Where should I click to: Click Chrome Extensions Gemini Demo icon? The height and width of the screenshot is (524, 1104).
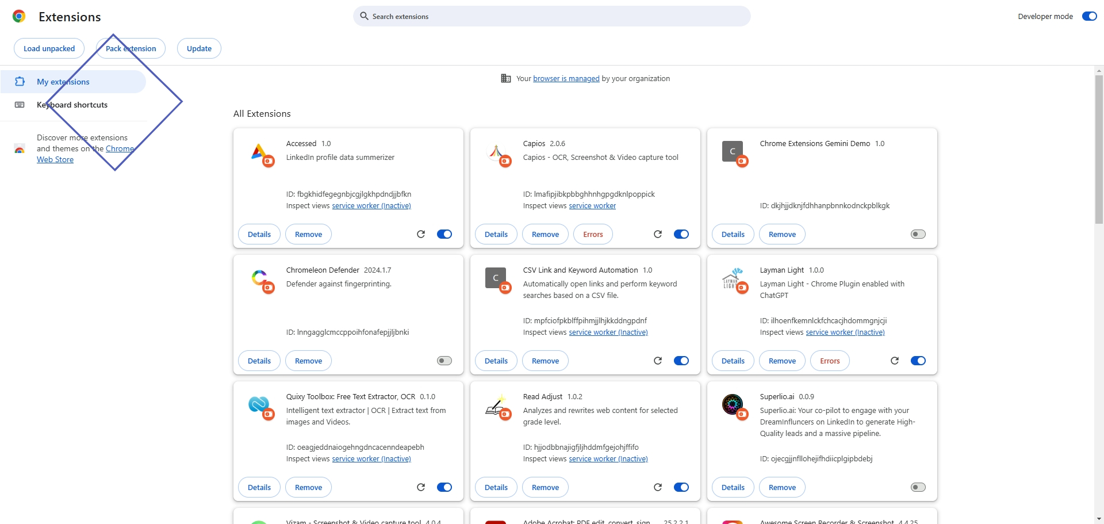click(x=735, y=154)
